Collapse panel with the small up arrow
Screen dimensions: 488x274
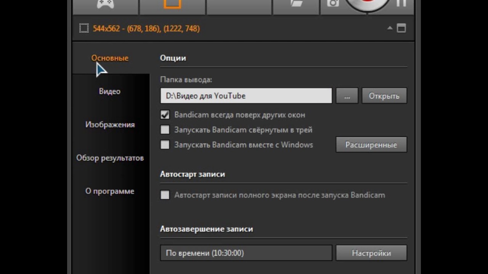[x=390, y=28]
